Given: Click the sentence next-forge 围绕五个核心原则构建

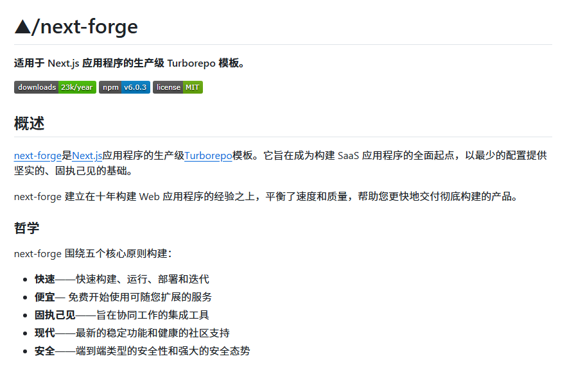Looking at the screenshot, I should [93, 254].
